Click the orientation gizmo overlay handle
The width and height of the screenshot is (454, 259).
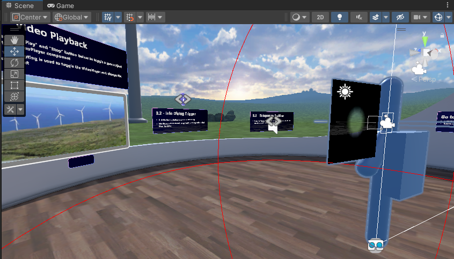[x=401, y=29]
